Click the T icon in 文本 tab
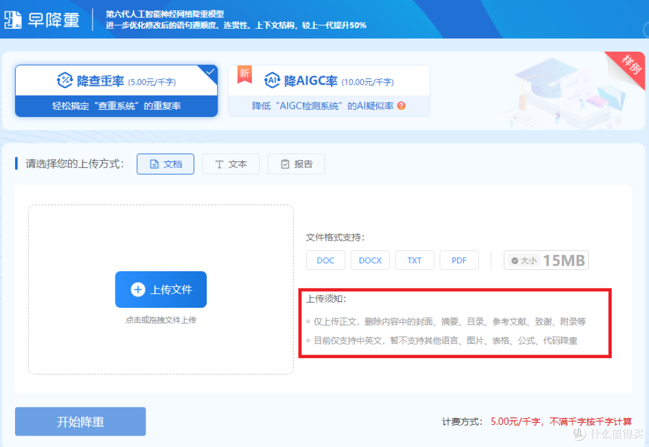This screenshot has height=447, width=649. [x=219, y=164]
